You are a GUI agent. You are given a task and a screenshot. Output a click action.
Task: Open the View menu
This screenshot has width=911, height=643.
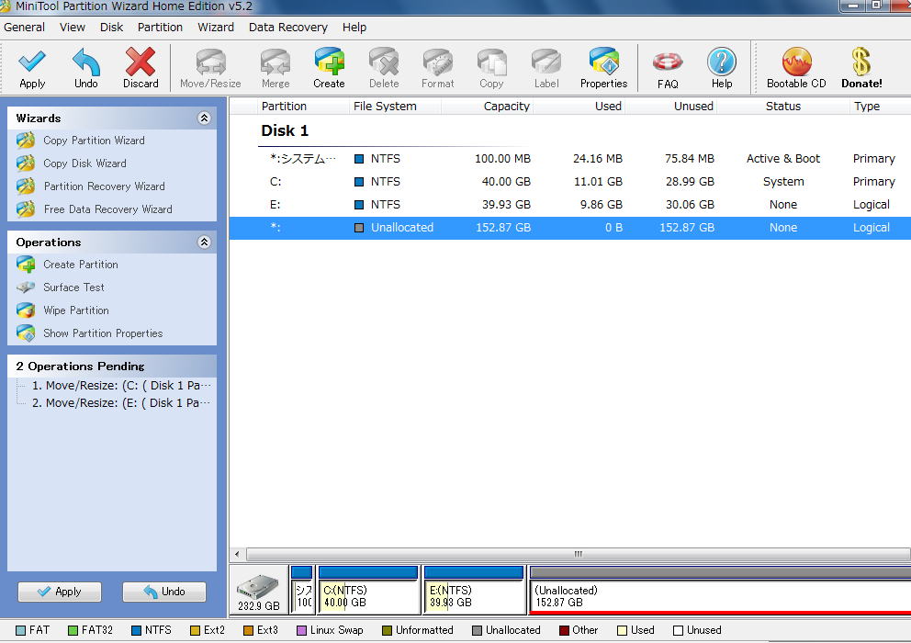pyautogui.click(x=72, y=28)
